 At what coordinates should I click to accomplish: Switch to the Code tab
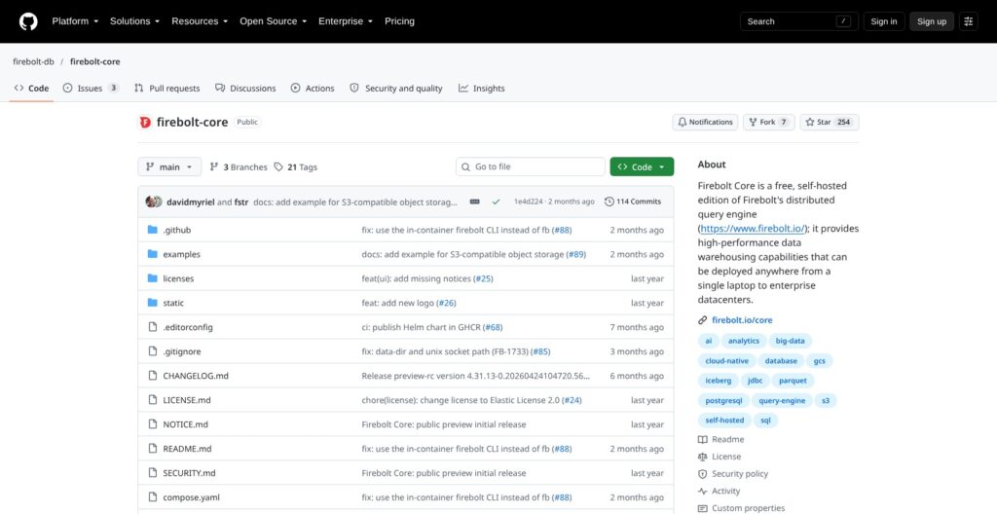31,89
